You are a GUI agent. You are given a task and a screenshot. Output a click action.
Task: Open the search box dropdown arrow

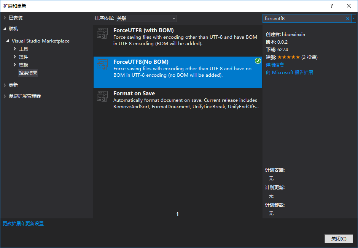pos(354,18)
